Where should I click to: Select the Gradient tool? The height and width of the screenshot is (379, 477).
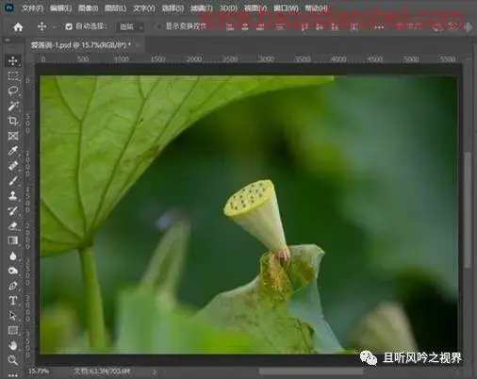[x=13, y=240]
